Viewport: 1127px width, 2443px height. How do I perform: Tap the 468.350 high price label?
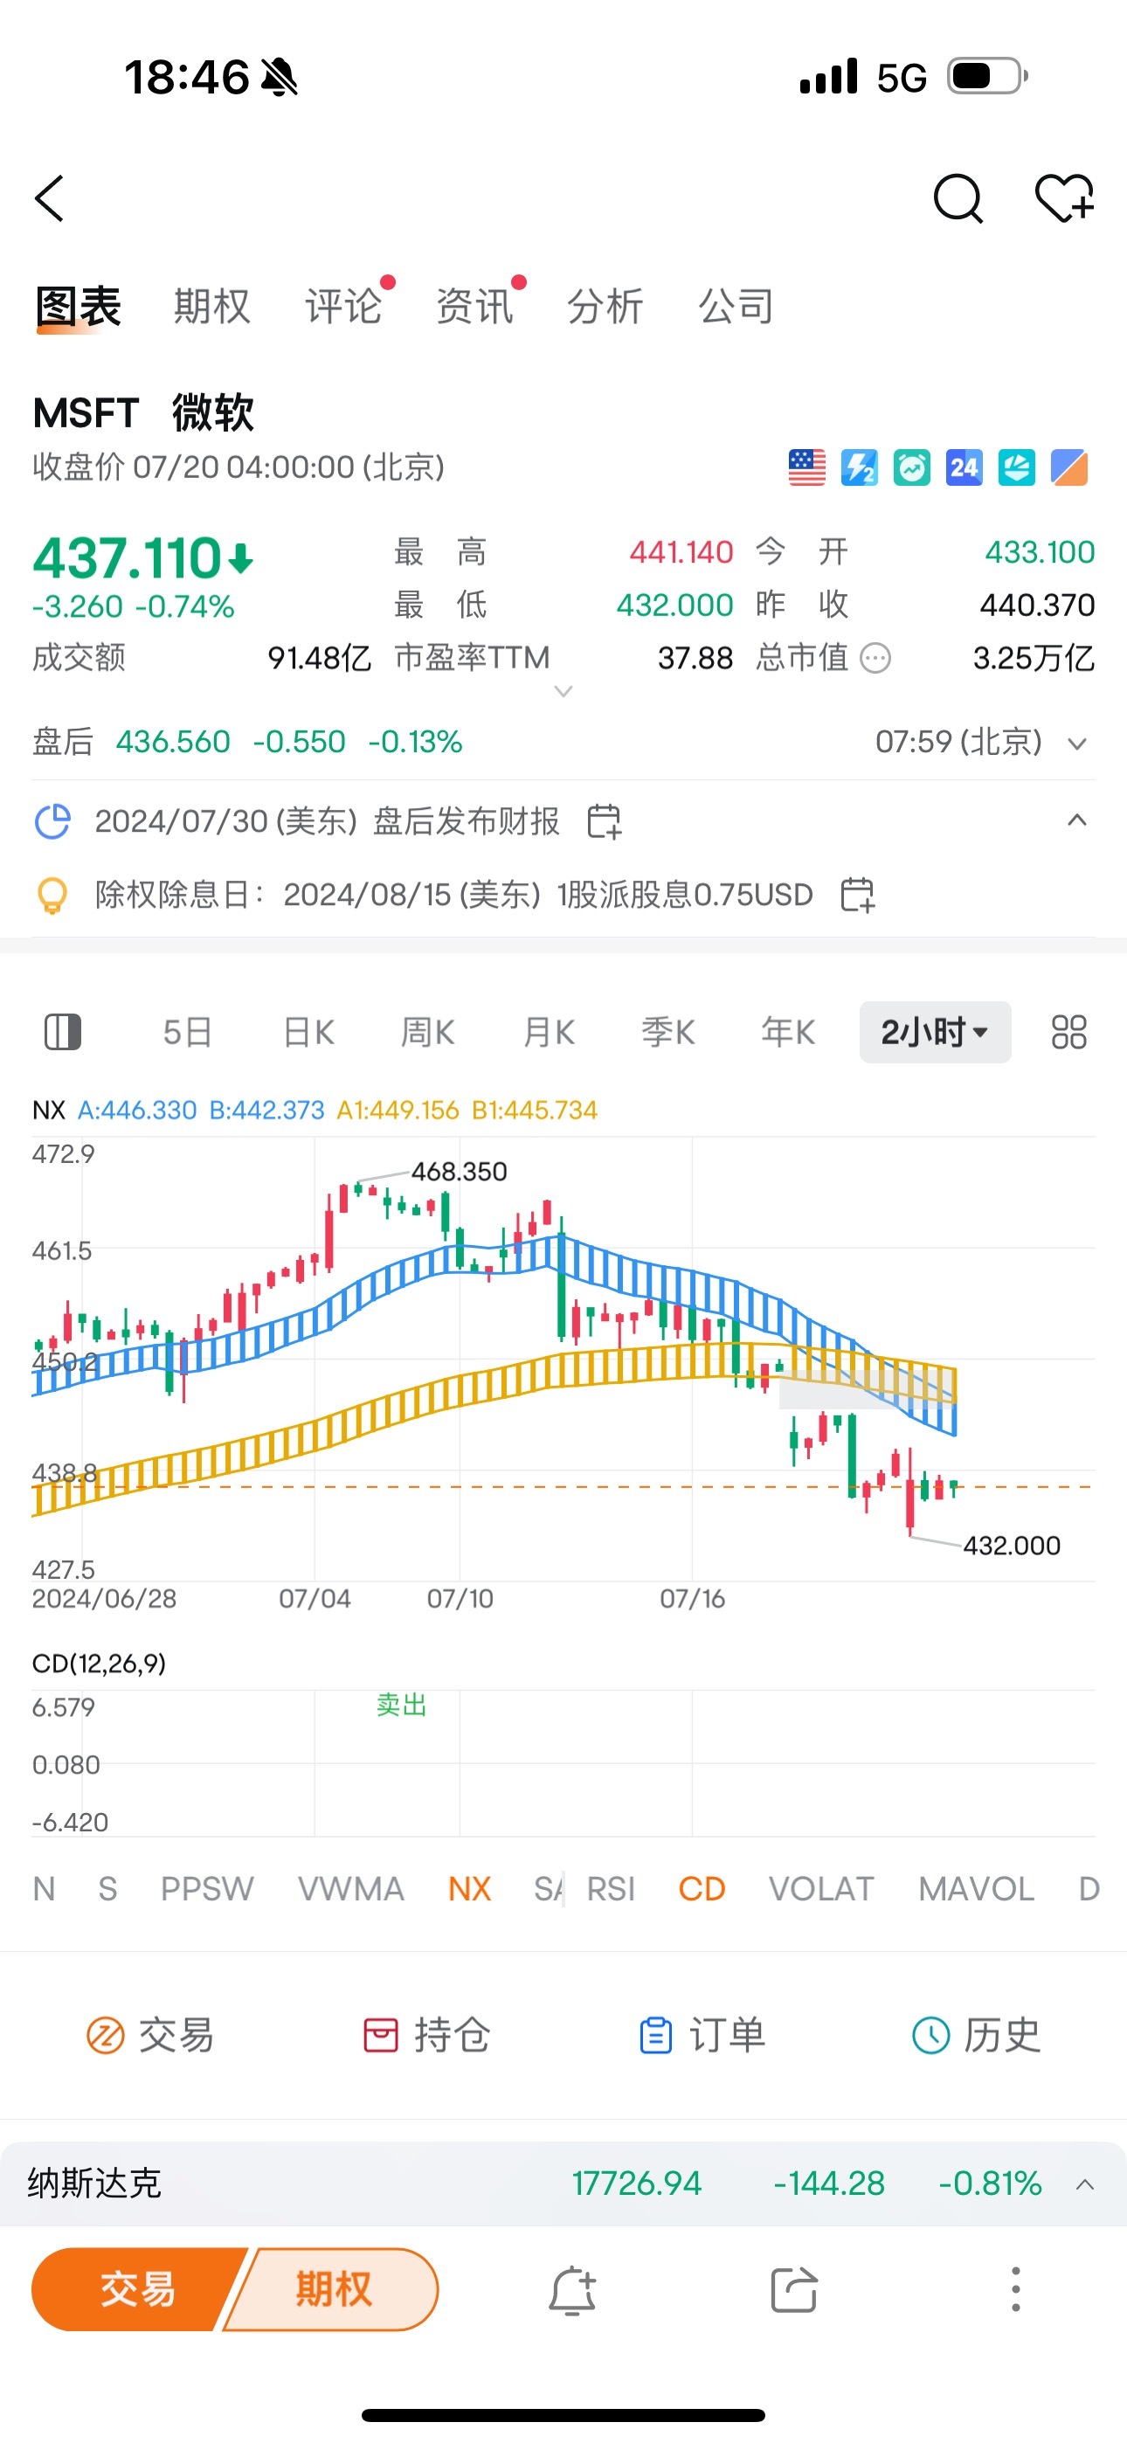coord(460,1173)
